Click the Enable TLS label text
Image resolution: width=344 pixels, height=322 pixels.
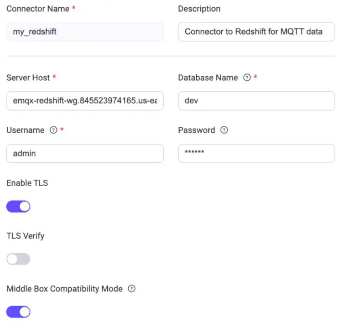(27, 183)
